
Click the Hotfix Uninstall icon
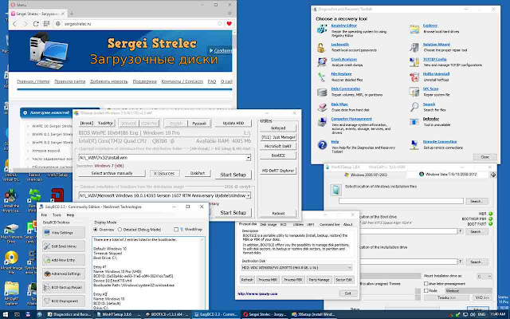coord(414,77)
